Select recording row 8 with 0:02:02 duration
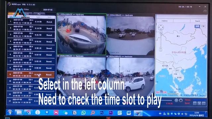This screenshot has width=212, height=119. point(31,68)
